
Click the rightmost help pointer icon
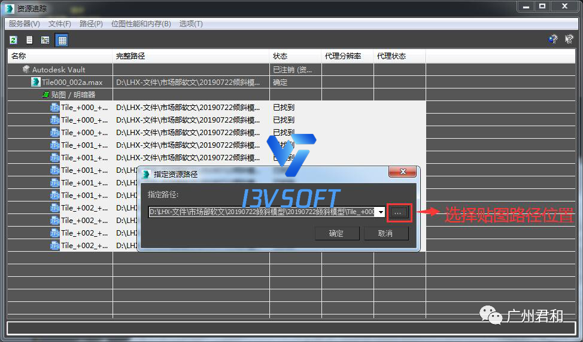[x=569, y=39]
